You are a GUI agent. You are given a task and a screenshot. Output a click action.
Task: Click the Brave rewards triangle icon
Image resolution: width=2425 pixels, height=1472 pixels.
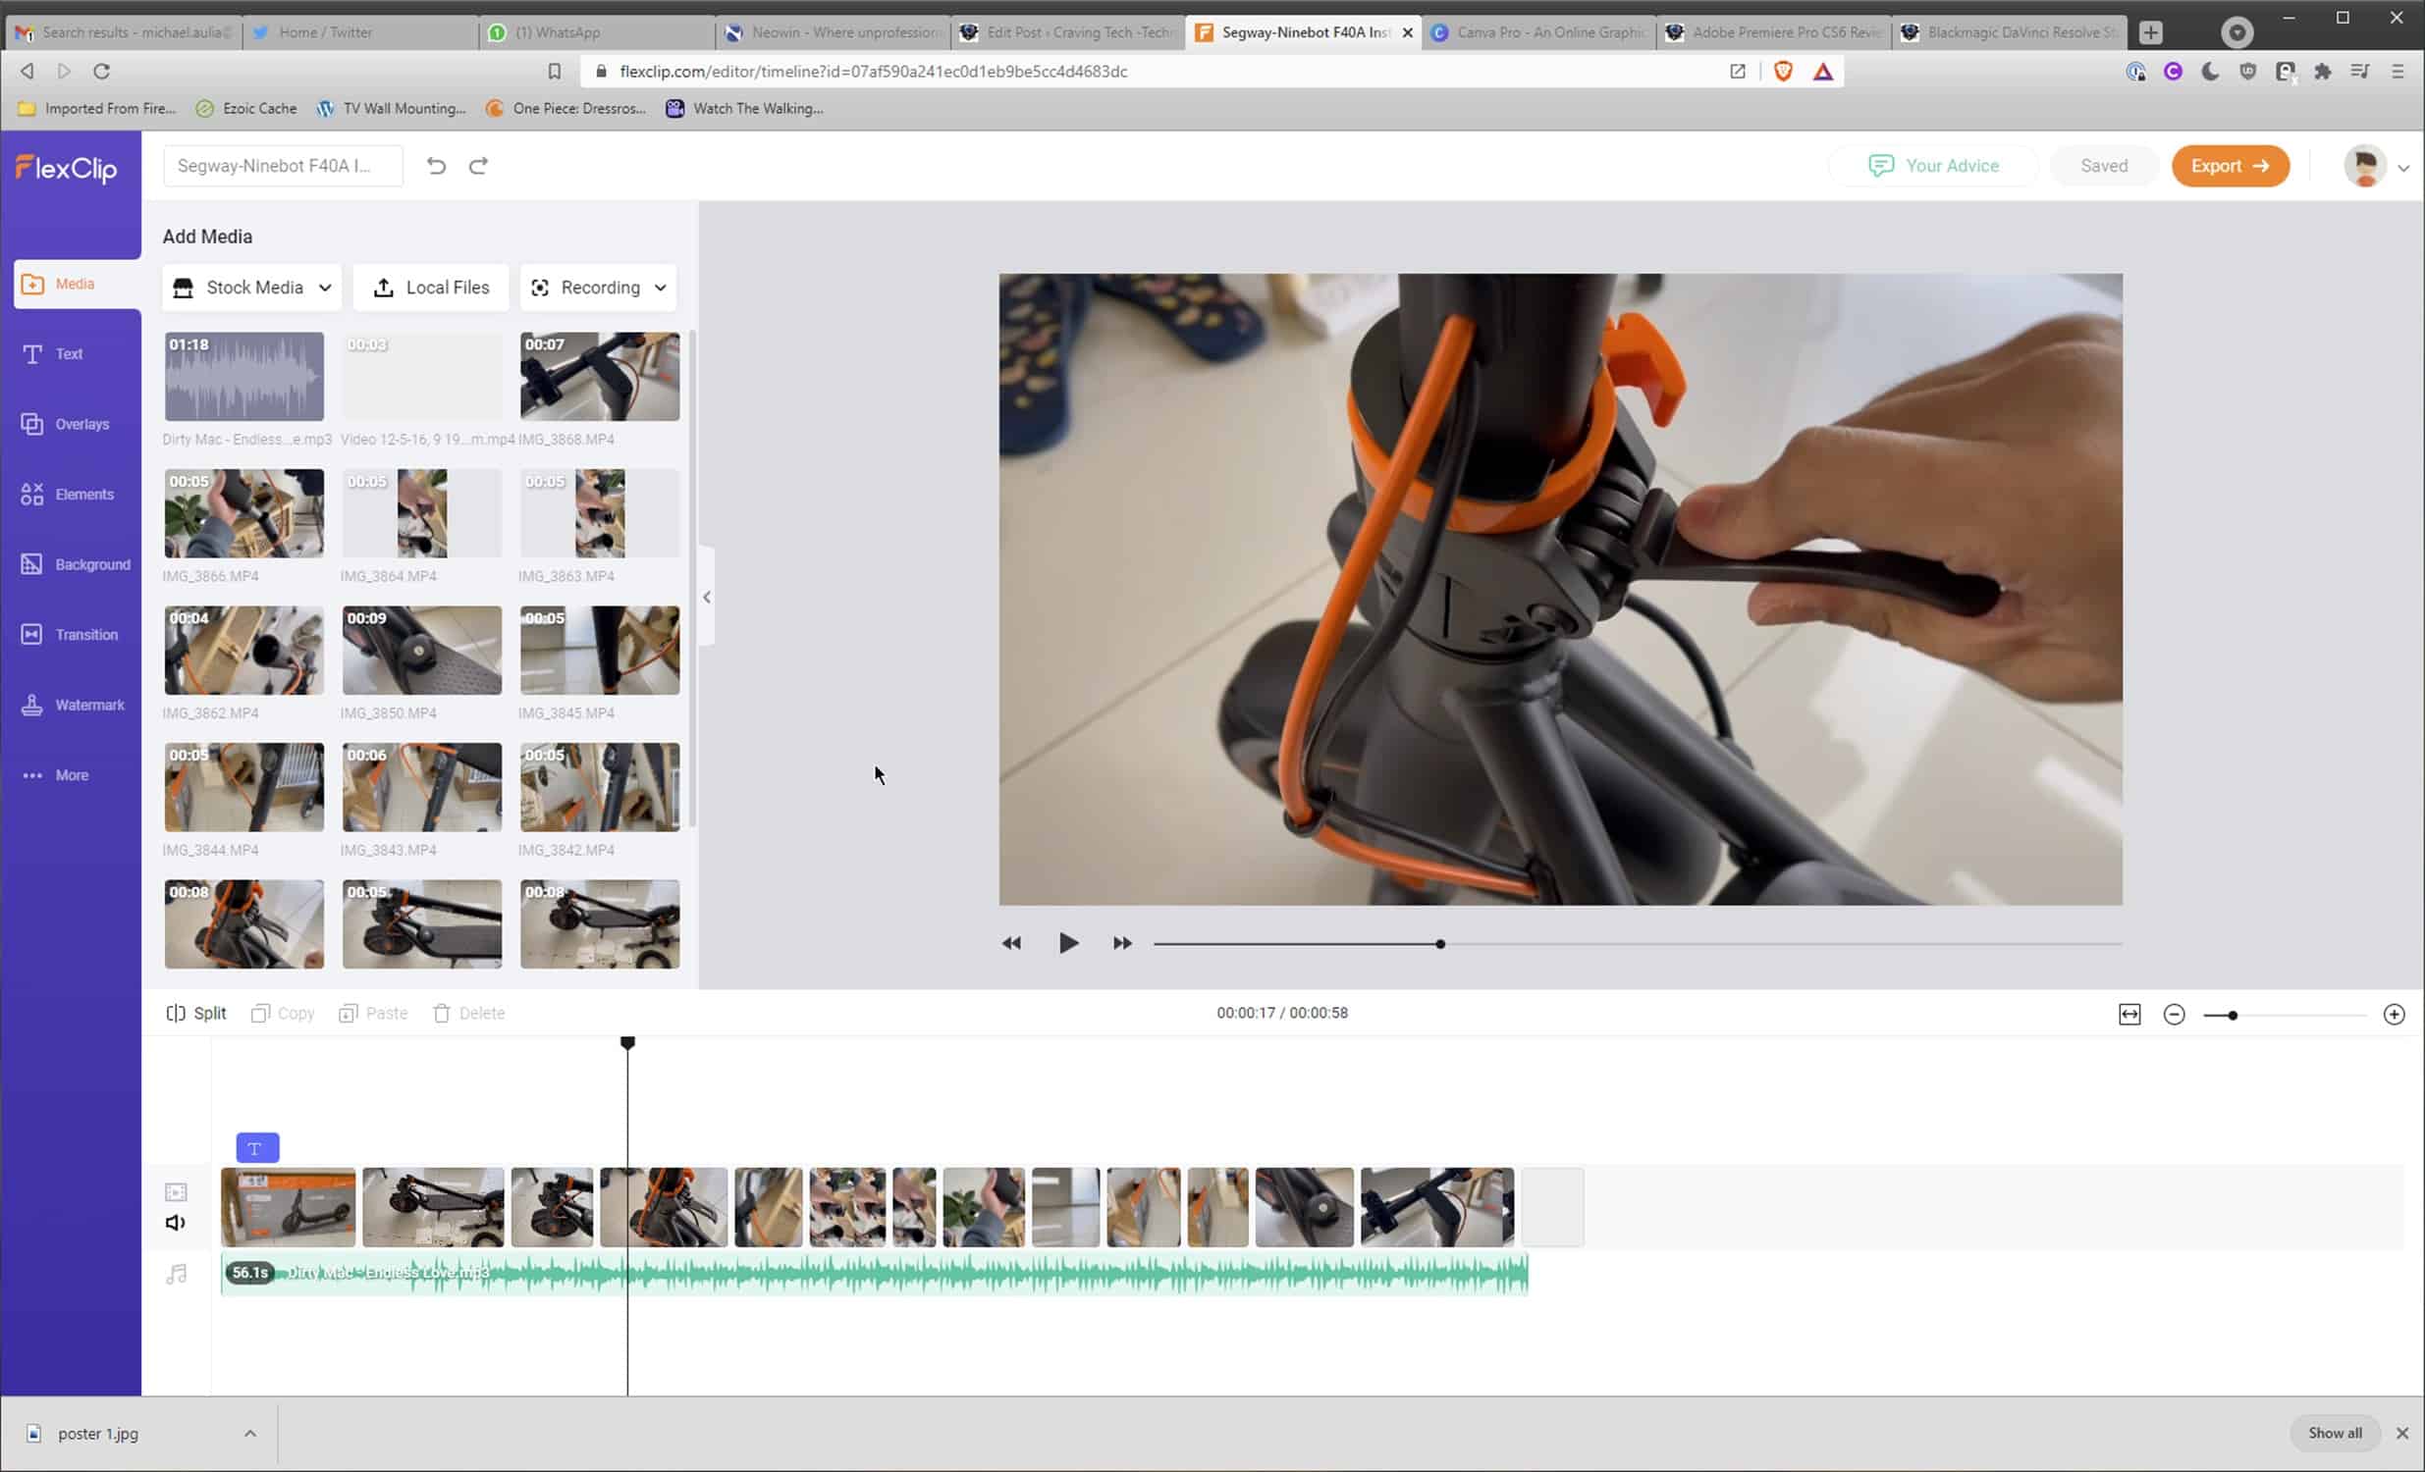[x=1823, y=71]
